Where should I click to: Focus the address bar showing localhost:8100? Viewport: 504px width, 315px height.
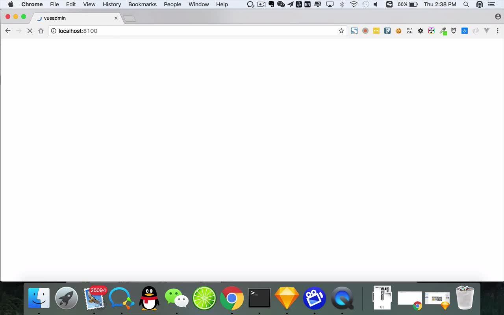[x=197, y=31]
